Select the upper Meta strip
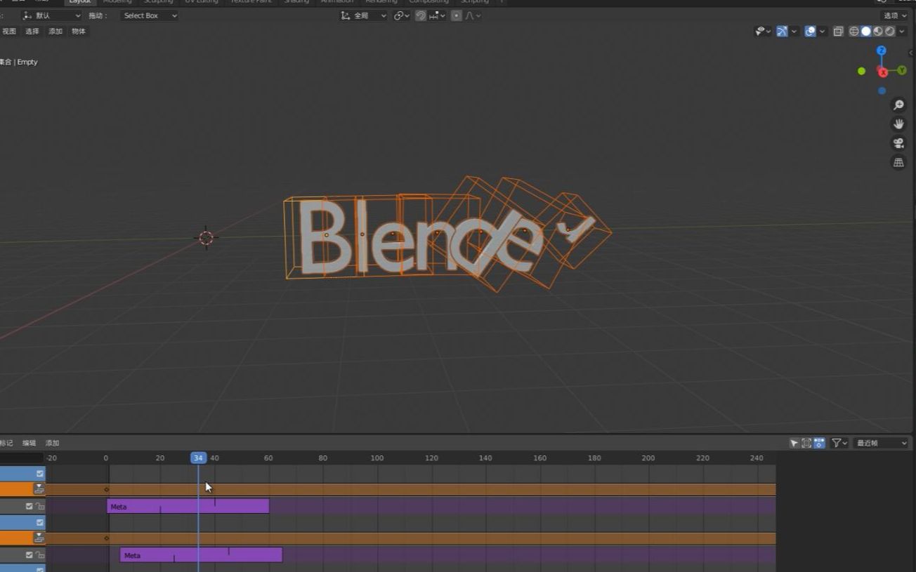The image size is (916, 572). pos(188,506)
